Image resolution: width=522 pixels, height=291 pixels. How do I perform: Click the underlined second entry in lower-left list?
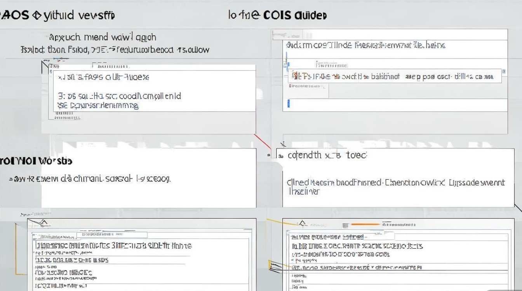[x=72, y=260]
